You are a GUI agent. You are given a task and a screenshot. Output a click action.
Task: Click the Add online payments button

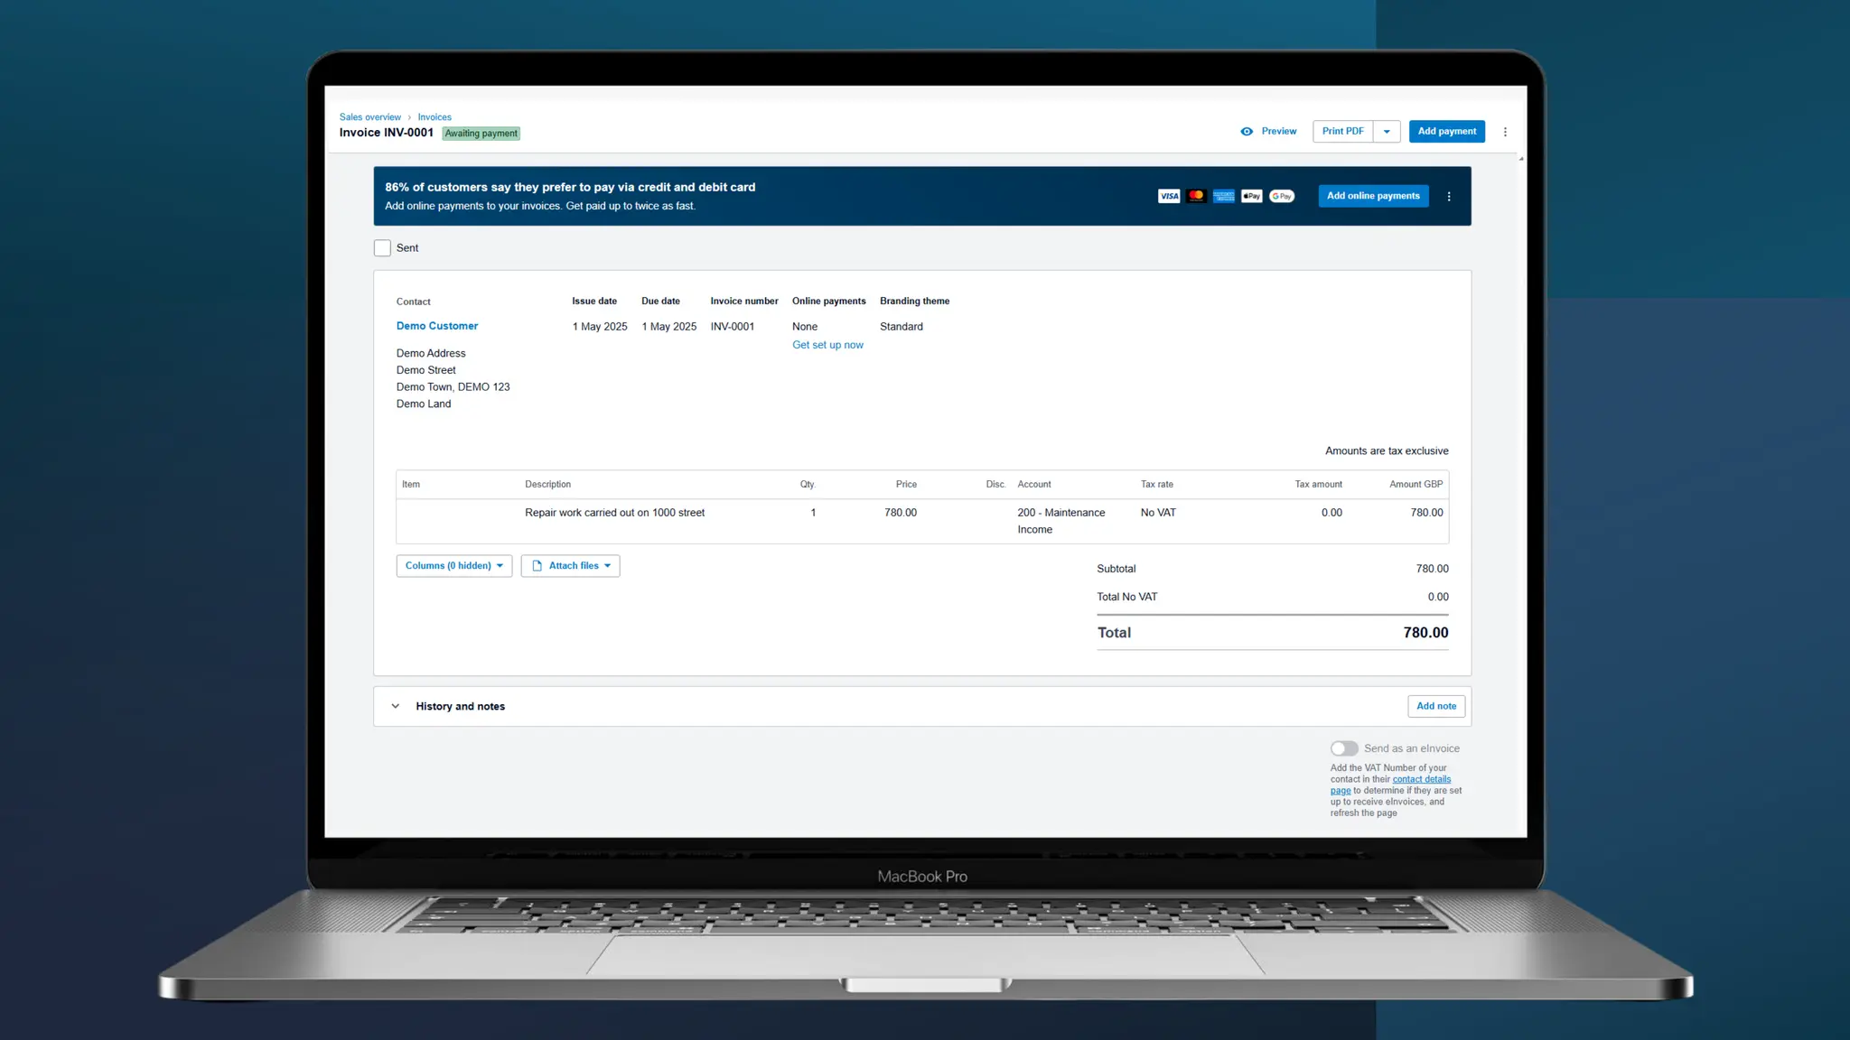tap(1372, 196)
